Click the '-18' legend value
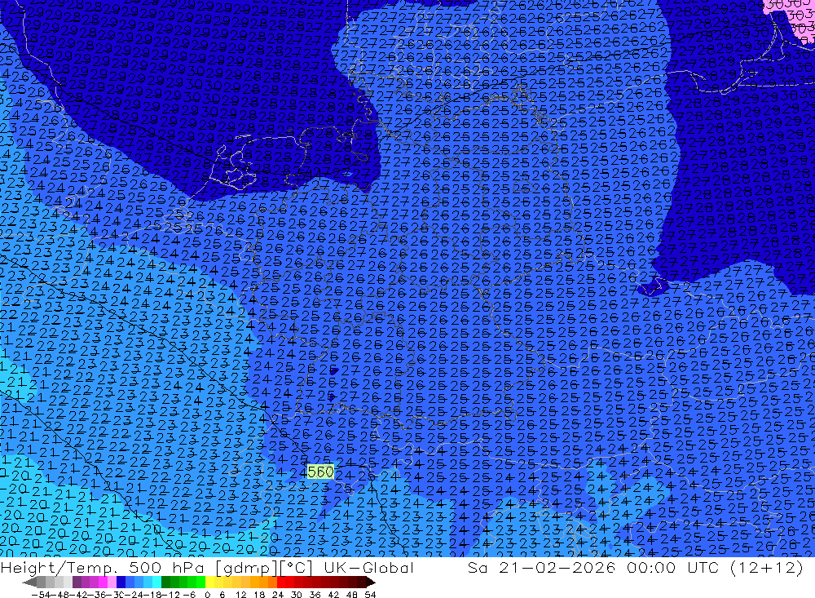Screen dimensions: 815x598 tap(153, 595)
